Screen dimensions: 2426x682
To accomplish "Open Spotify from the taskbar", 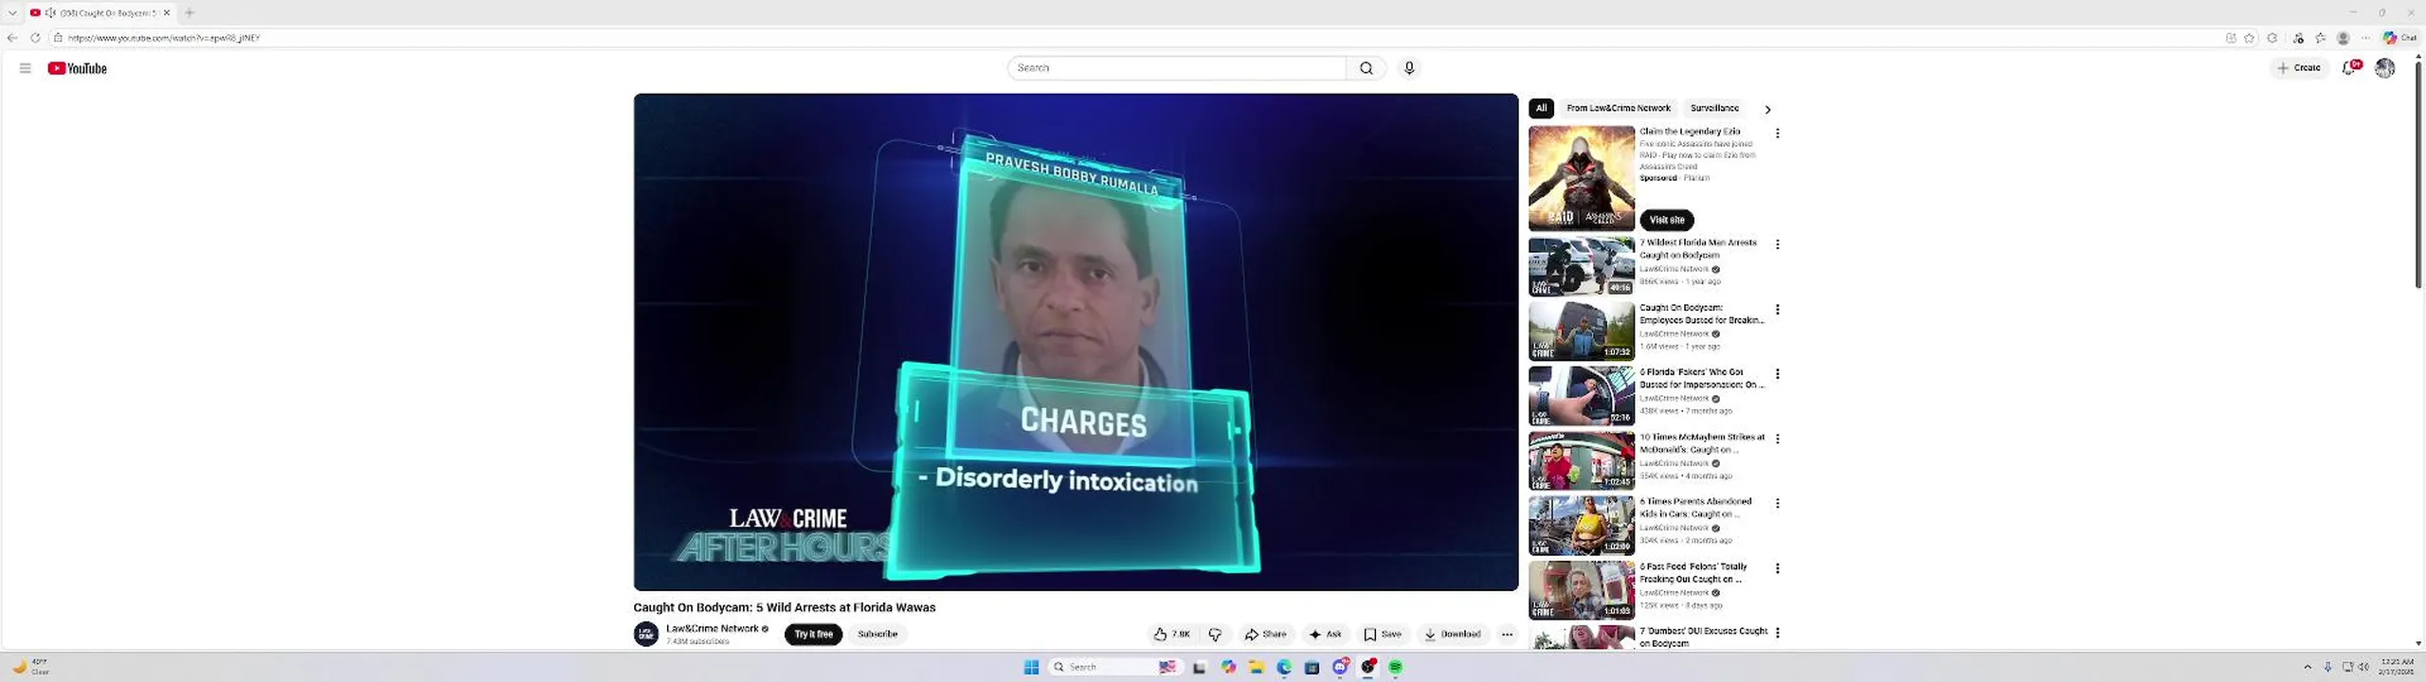I will pos(1395,667).
